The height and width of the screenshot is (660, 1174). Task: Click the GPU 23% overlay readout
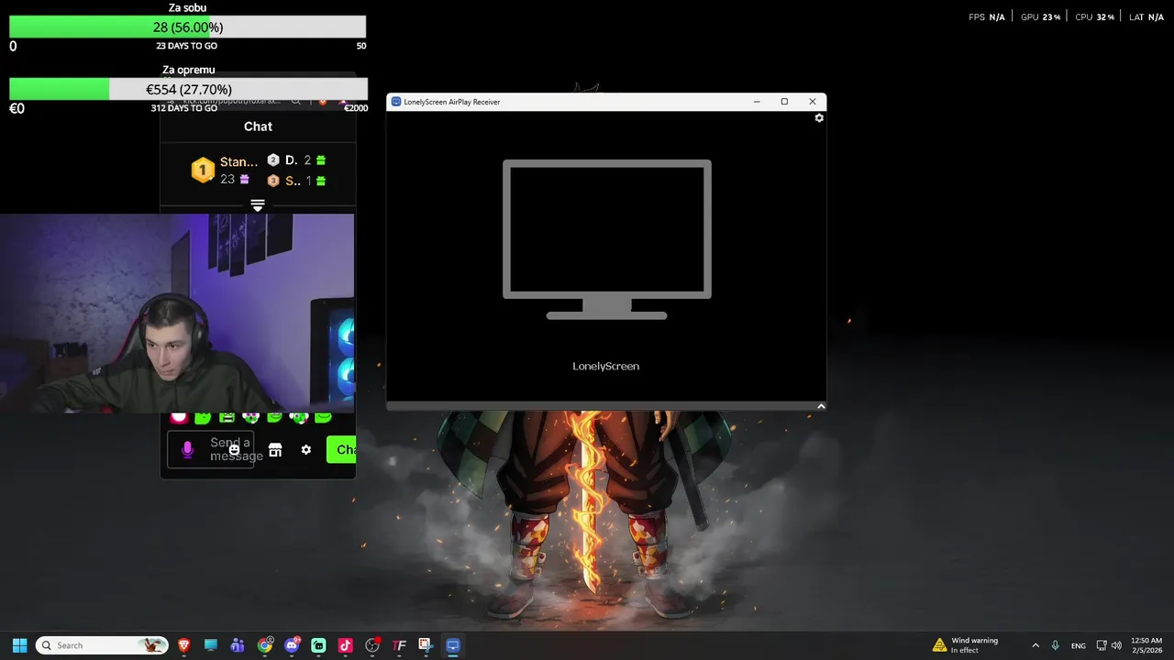pyautogui.click(x=1040, y=17)
